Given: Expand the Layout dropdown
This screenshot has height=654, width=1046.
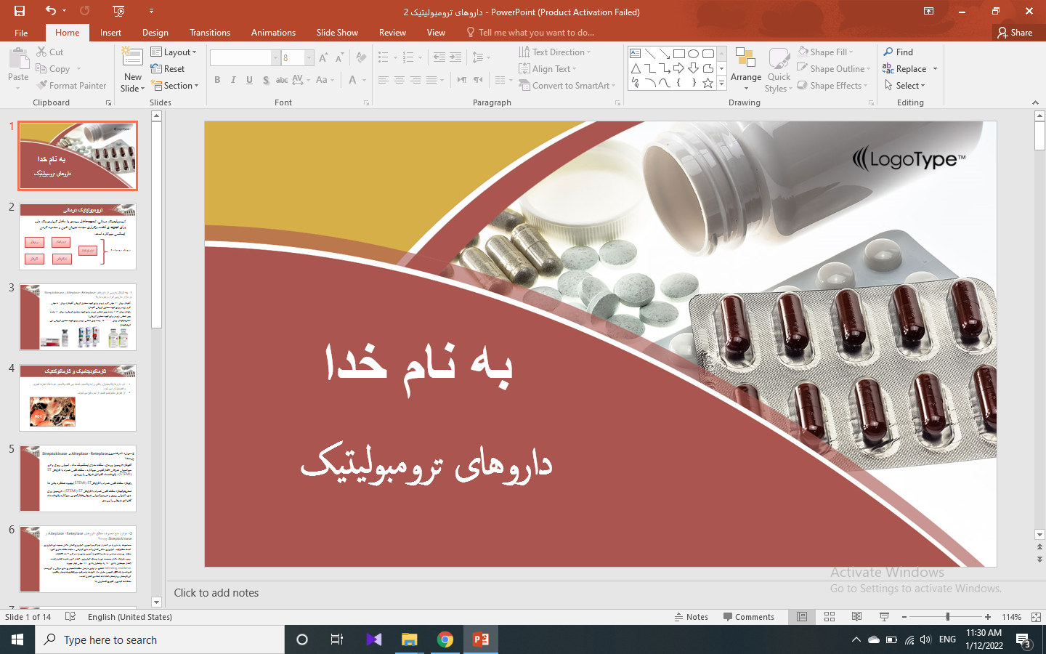Looking at the screenshot, I should click(174, 52).
